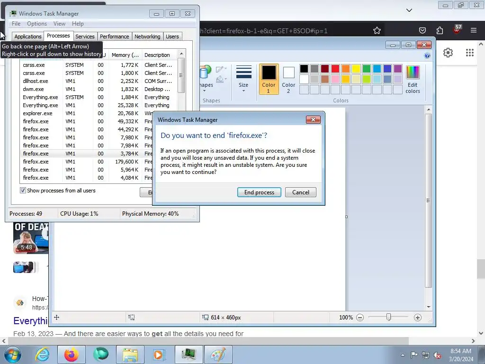Pick the purple color swatch in Paint

(x=398, y=69)
